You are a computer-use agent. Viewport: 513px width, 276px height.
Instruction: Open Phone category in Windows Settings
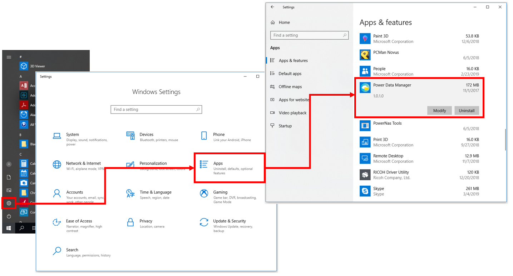pos(227,137)
